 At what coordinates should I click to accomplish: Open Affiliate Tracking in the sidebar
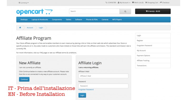pos(153,61)
